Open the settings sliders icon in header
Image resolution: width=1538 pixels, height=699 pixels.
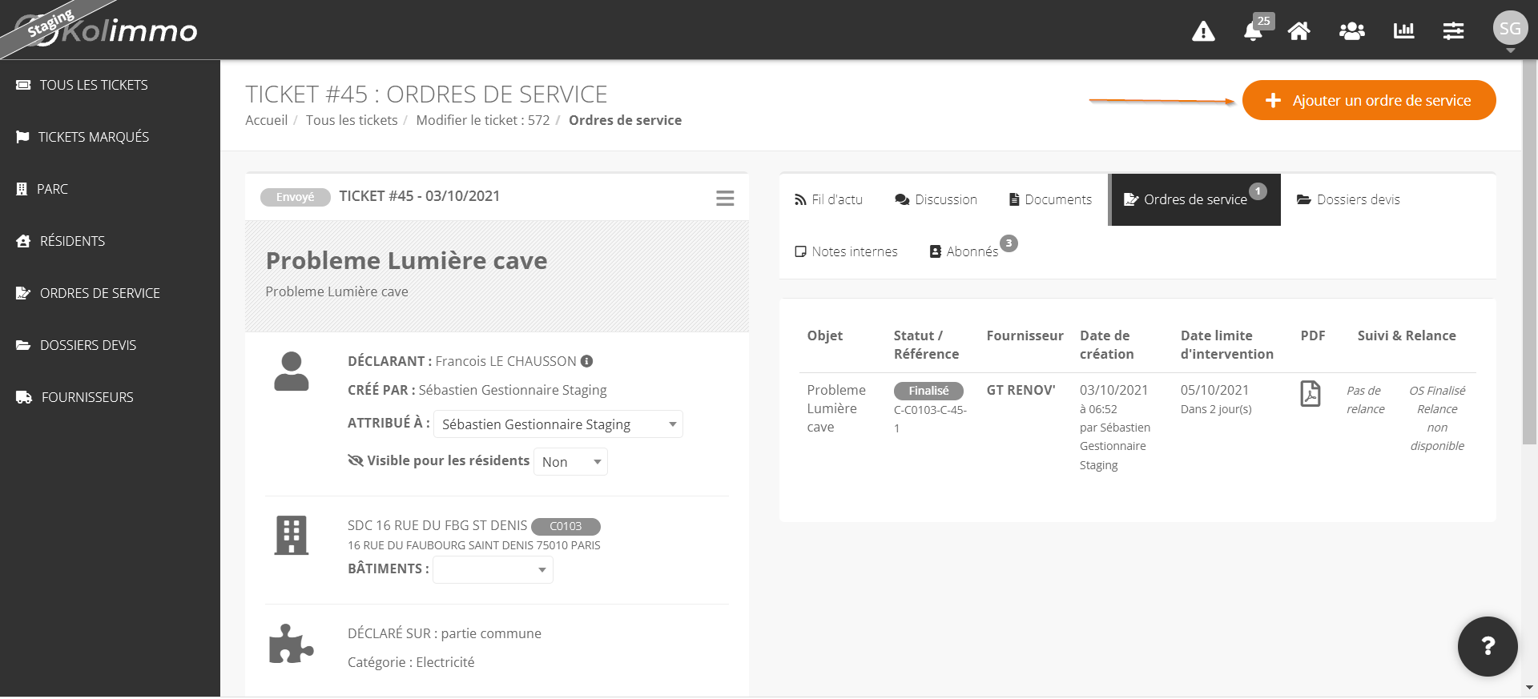1453,31
